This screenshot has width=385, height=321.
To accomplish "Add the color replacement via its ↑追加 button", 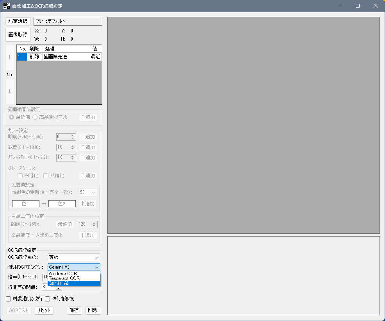I will 87,204.
